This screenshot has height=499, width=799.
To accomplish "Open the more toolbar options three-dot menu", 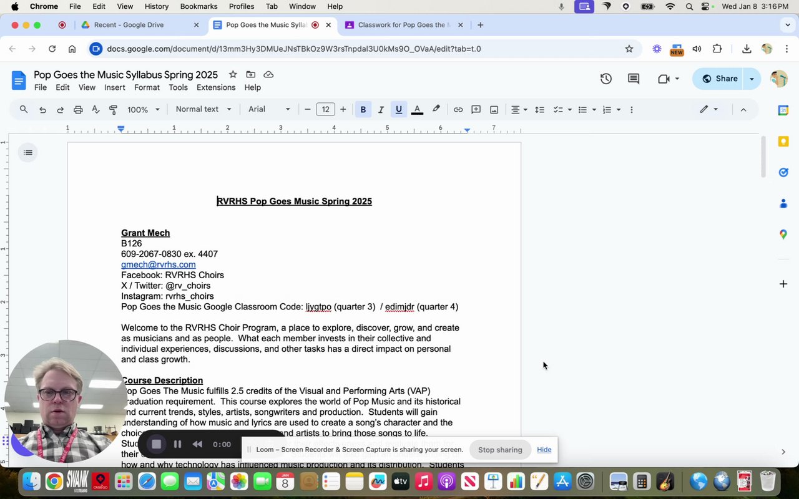I will (x=632, y=110).
